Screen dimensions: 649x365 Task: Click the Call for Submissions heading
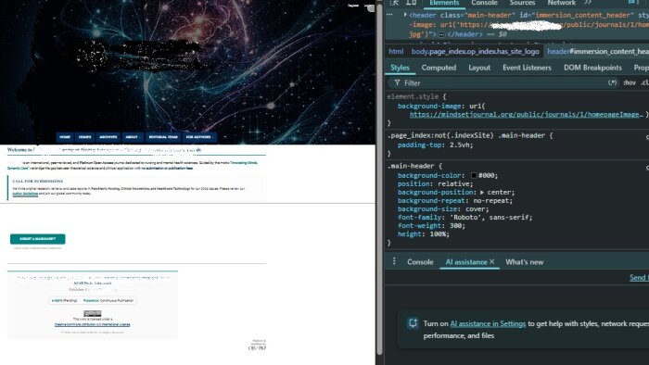click(x=38, y=181)
